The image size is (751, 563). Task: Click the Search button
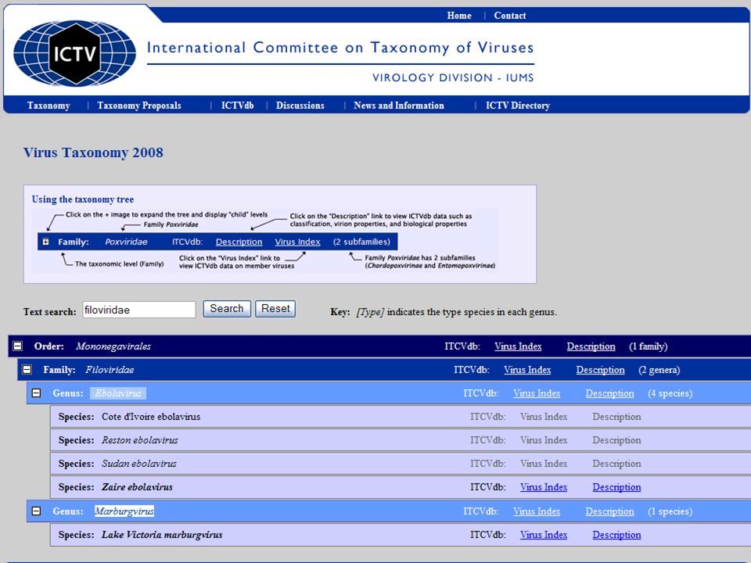[227, 309]
